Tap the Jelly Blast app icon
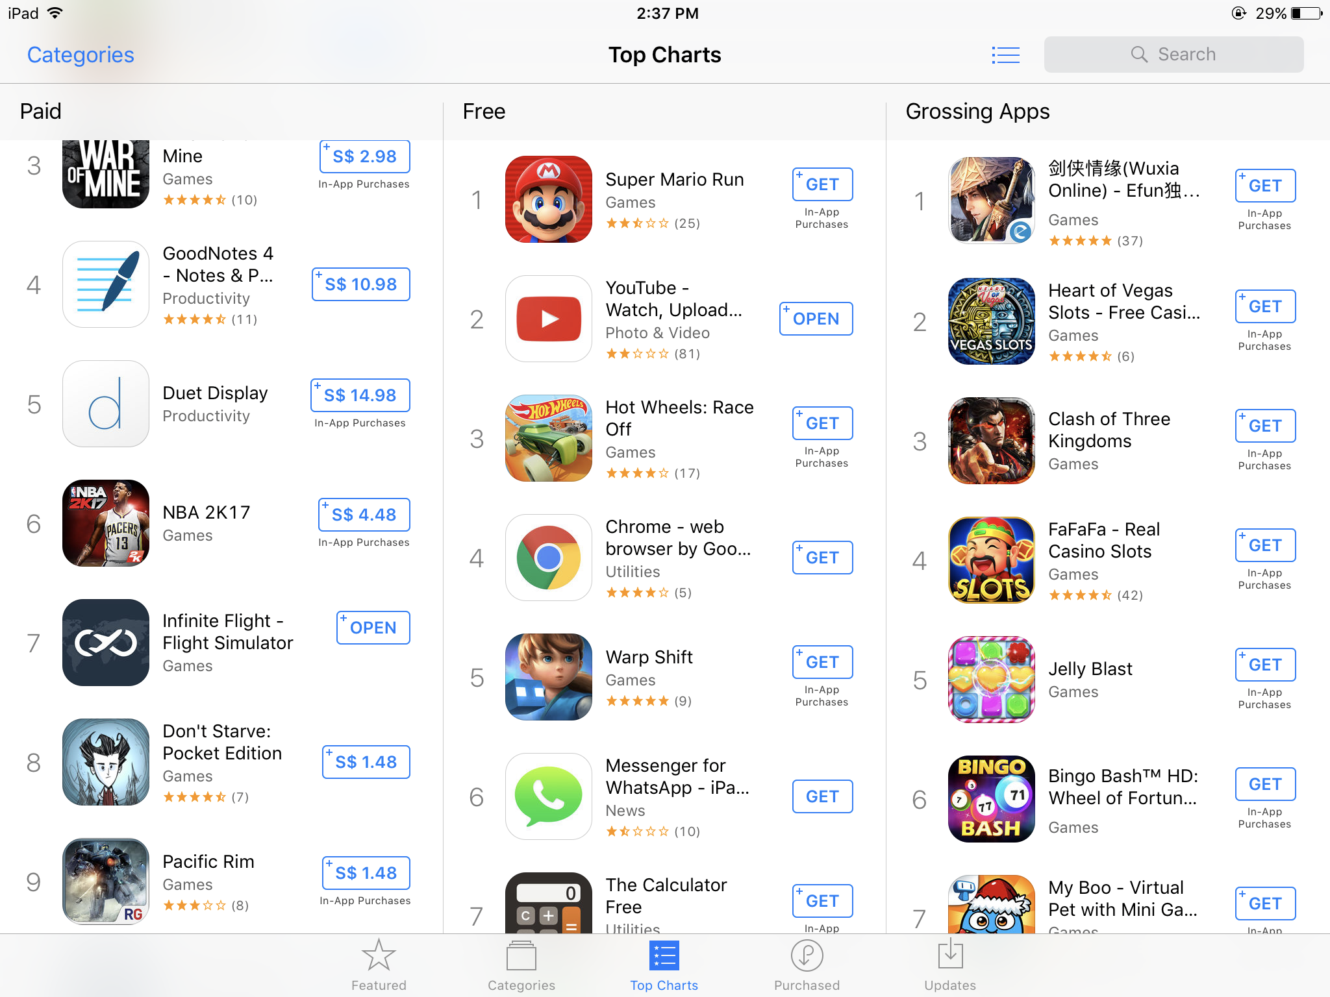 (x=991, y=680)
